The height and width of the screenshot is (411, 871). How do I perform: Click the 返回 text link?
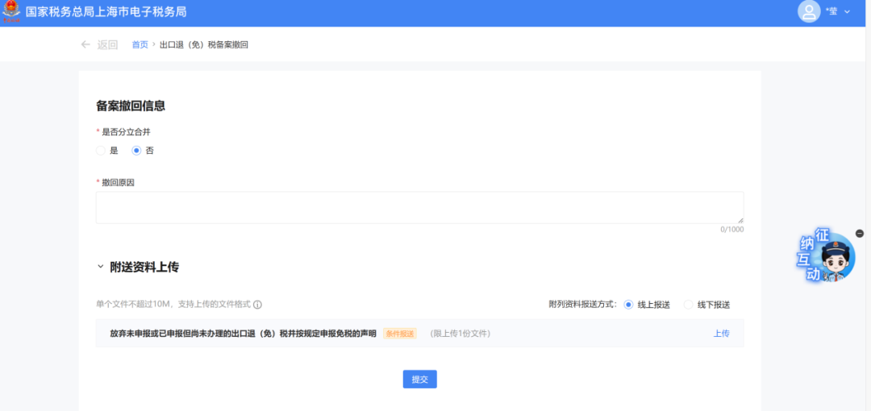(107, 45)
